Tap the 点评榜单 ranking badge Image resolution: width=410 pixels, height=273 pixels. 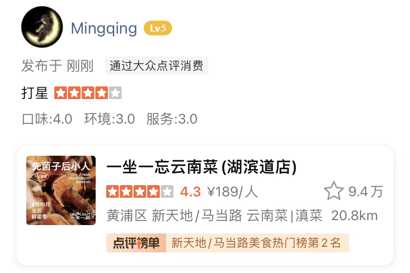point(136,243)
